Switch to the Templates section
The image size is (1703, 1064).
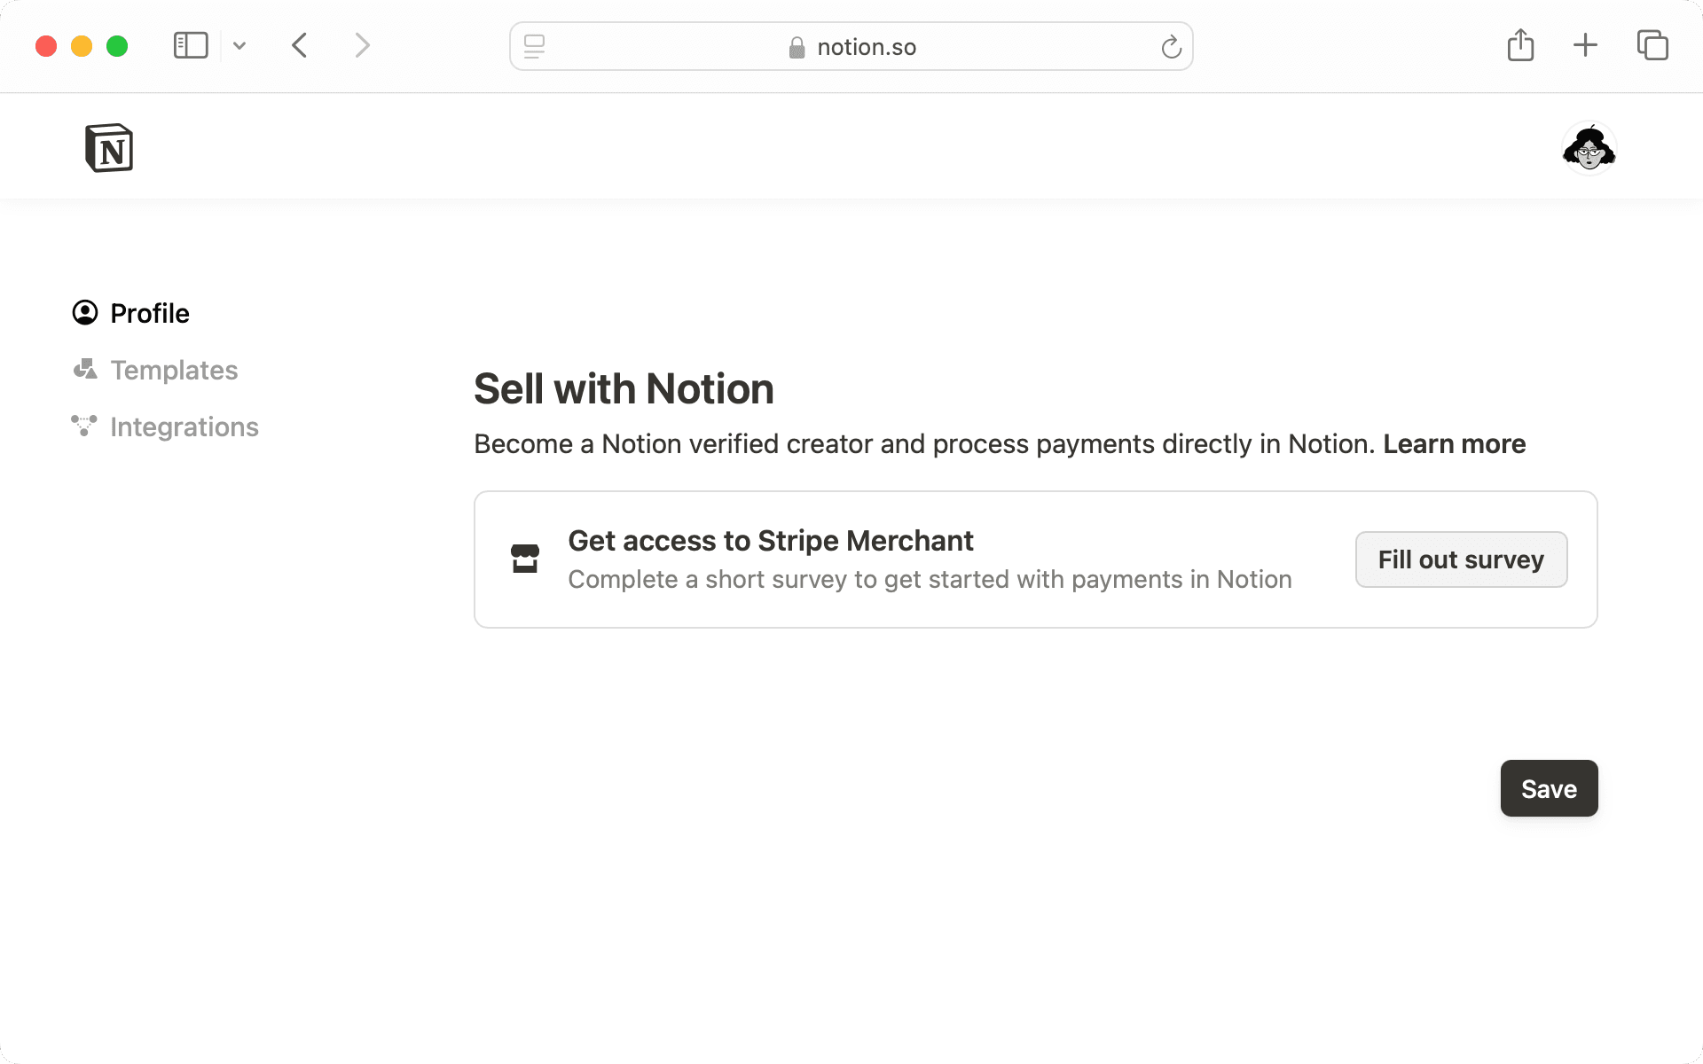(174, 370)
